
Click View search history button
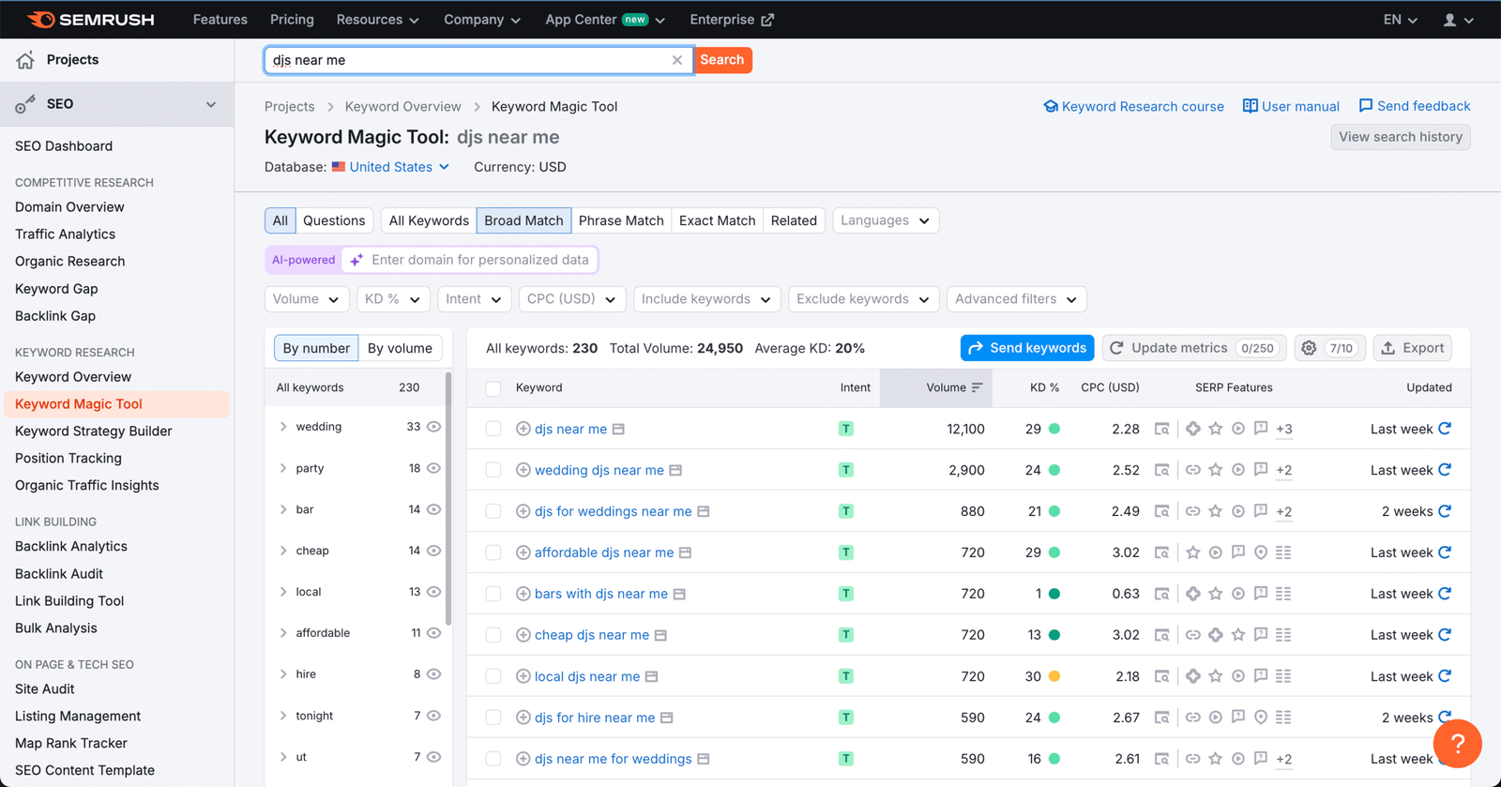(1401, 137)
